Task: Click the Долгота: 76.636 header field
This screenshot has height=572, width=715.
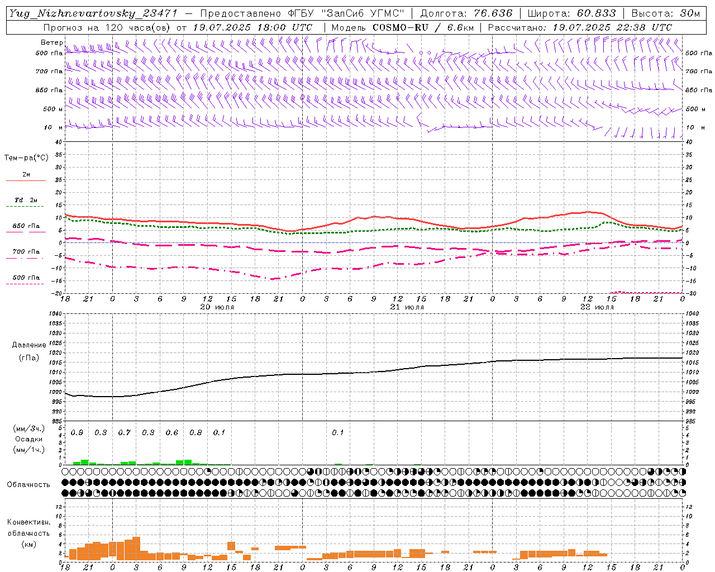Action: [466, 13]
